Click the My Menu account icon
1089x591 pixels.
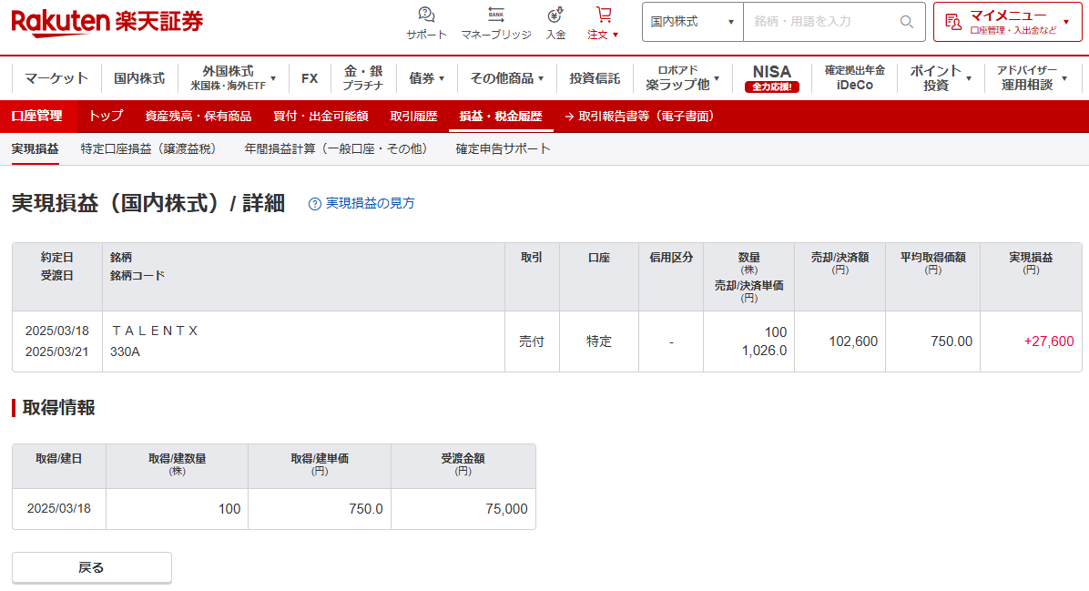953,22
